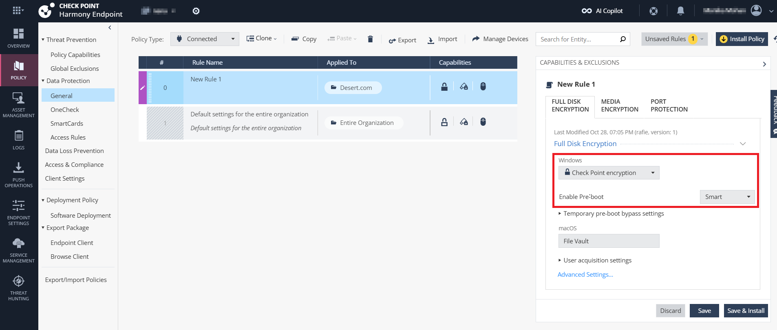Screen dimensions: 777x330
Task: Open Logs section
Action: point(19,140)
